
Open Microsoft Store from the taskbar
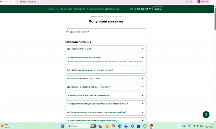click(x=139, y=126)
